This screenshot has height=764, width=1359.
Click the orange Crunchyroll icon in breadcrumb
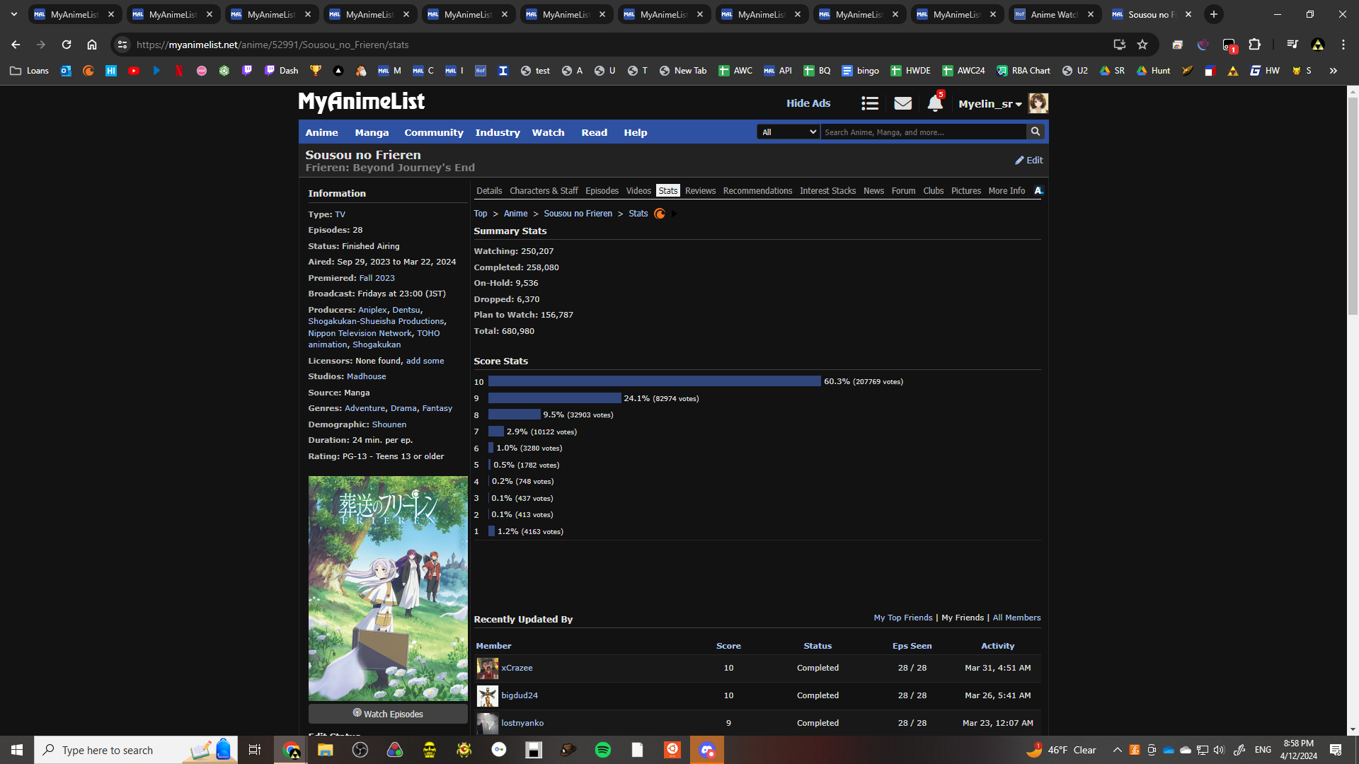(660, 214)
